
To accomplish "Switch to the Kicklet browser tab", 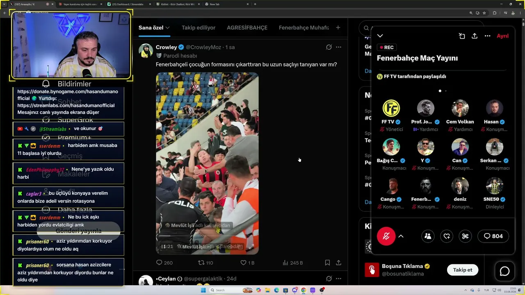I will pos(179,4).
